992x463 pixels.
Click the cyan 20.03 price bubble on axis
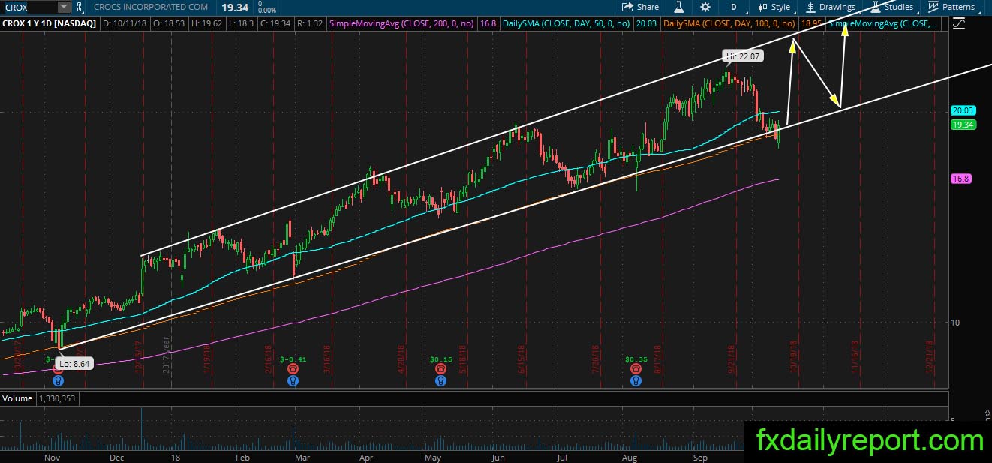963,111
